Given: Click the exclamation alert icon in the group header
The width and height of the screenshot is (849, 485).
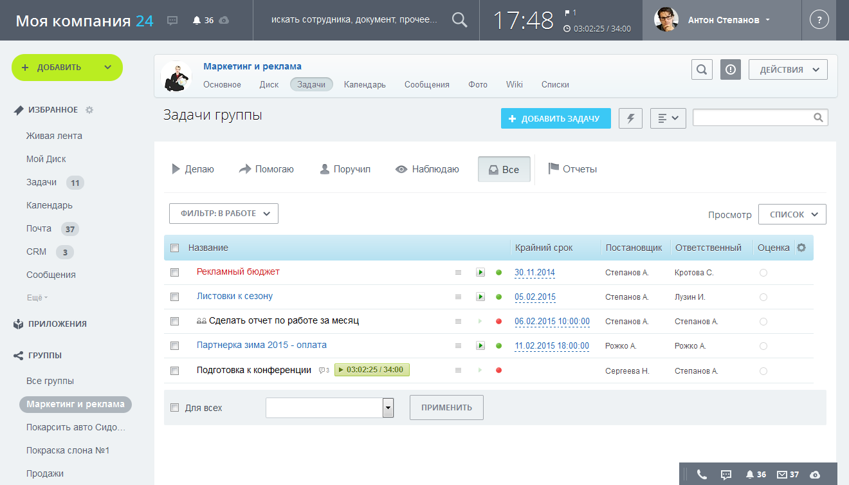Looking at the screenshot, I should pyautogui.click(x=731, y=69).
